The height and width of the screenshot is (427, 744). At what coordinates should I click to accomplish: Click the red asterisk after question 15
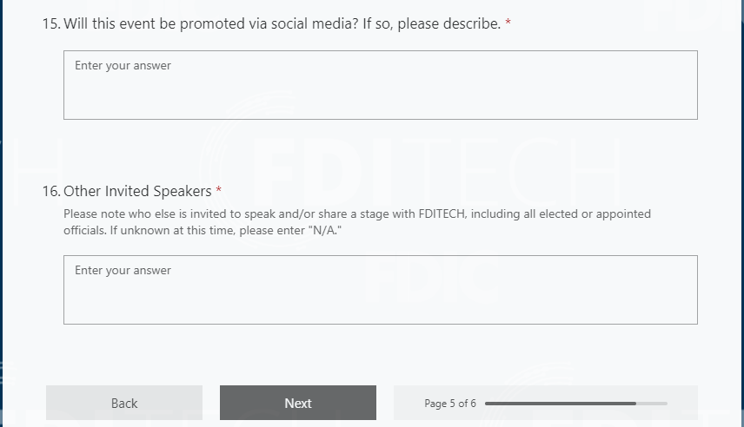coord(508,23)
